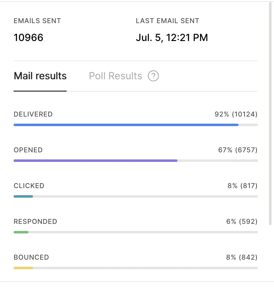Screen dimensions: 274x288
Task: Click the last email sent date
Action: [172, 38]
